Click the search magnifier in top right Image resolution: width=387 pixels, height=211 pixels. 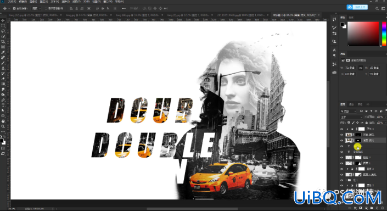pos(377,8)
